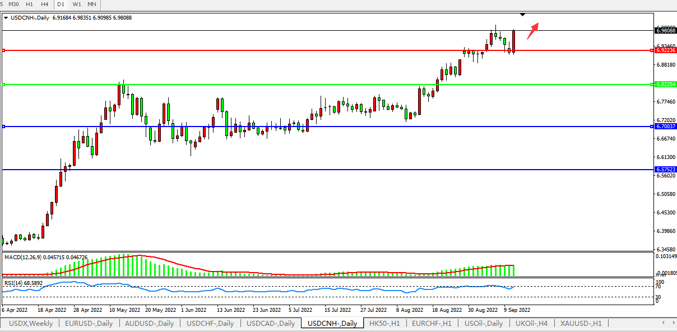Select the red arrow drawing object
Image resolution: width=677 pixels, height=332 pixels.
pos(533,28)
